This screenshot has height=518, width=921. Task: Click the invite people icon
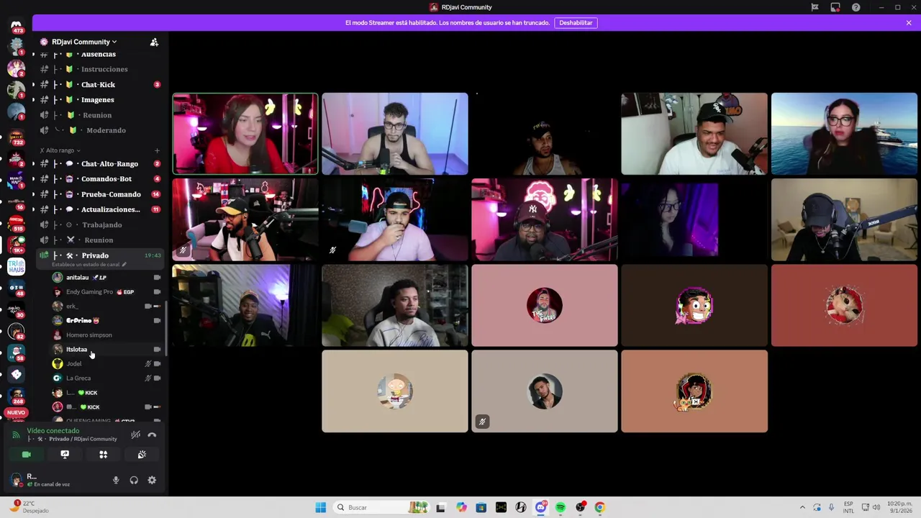[x=154, y=42]
